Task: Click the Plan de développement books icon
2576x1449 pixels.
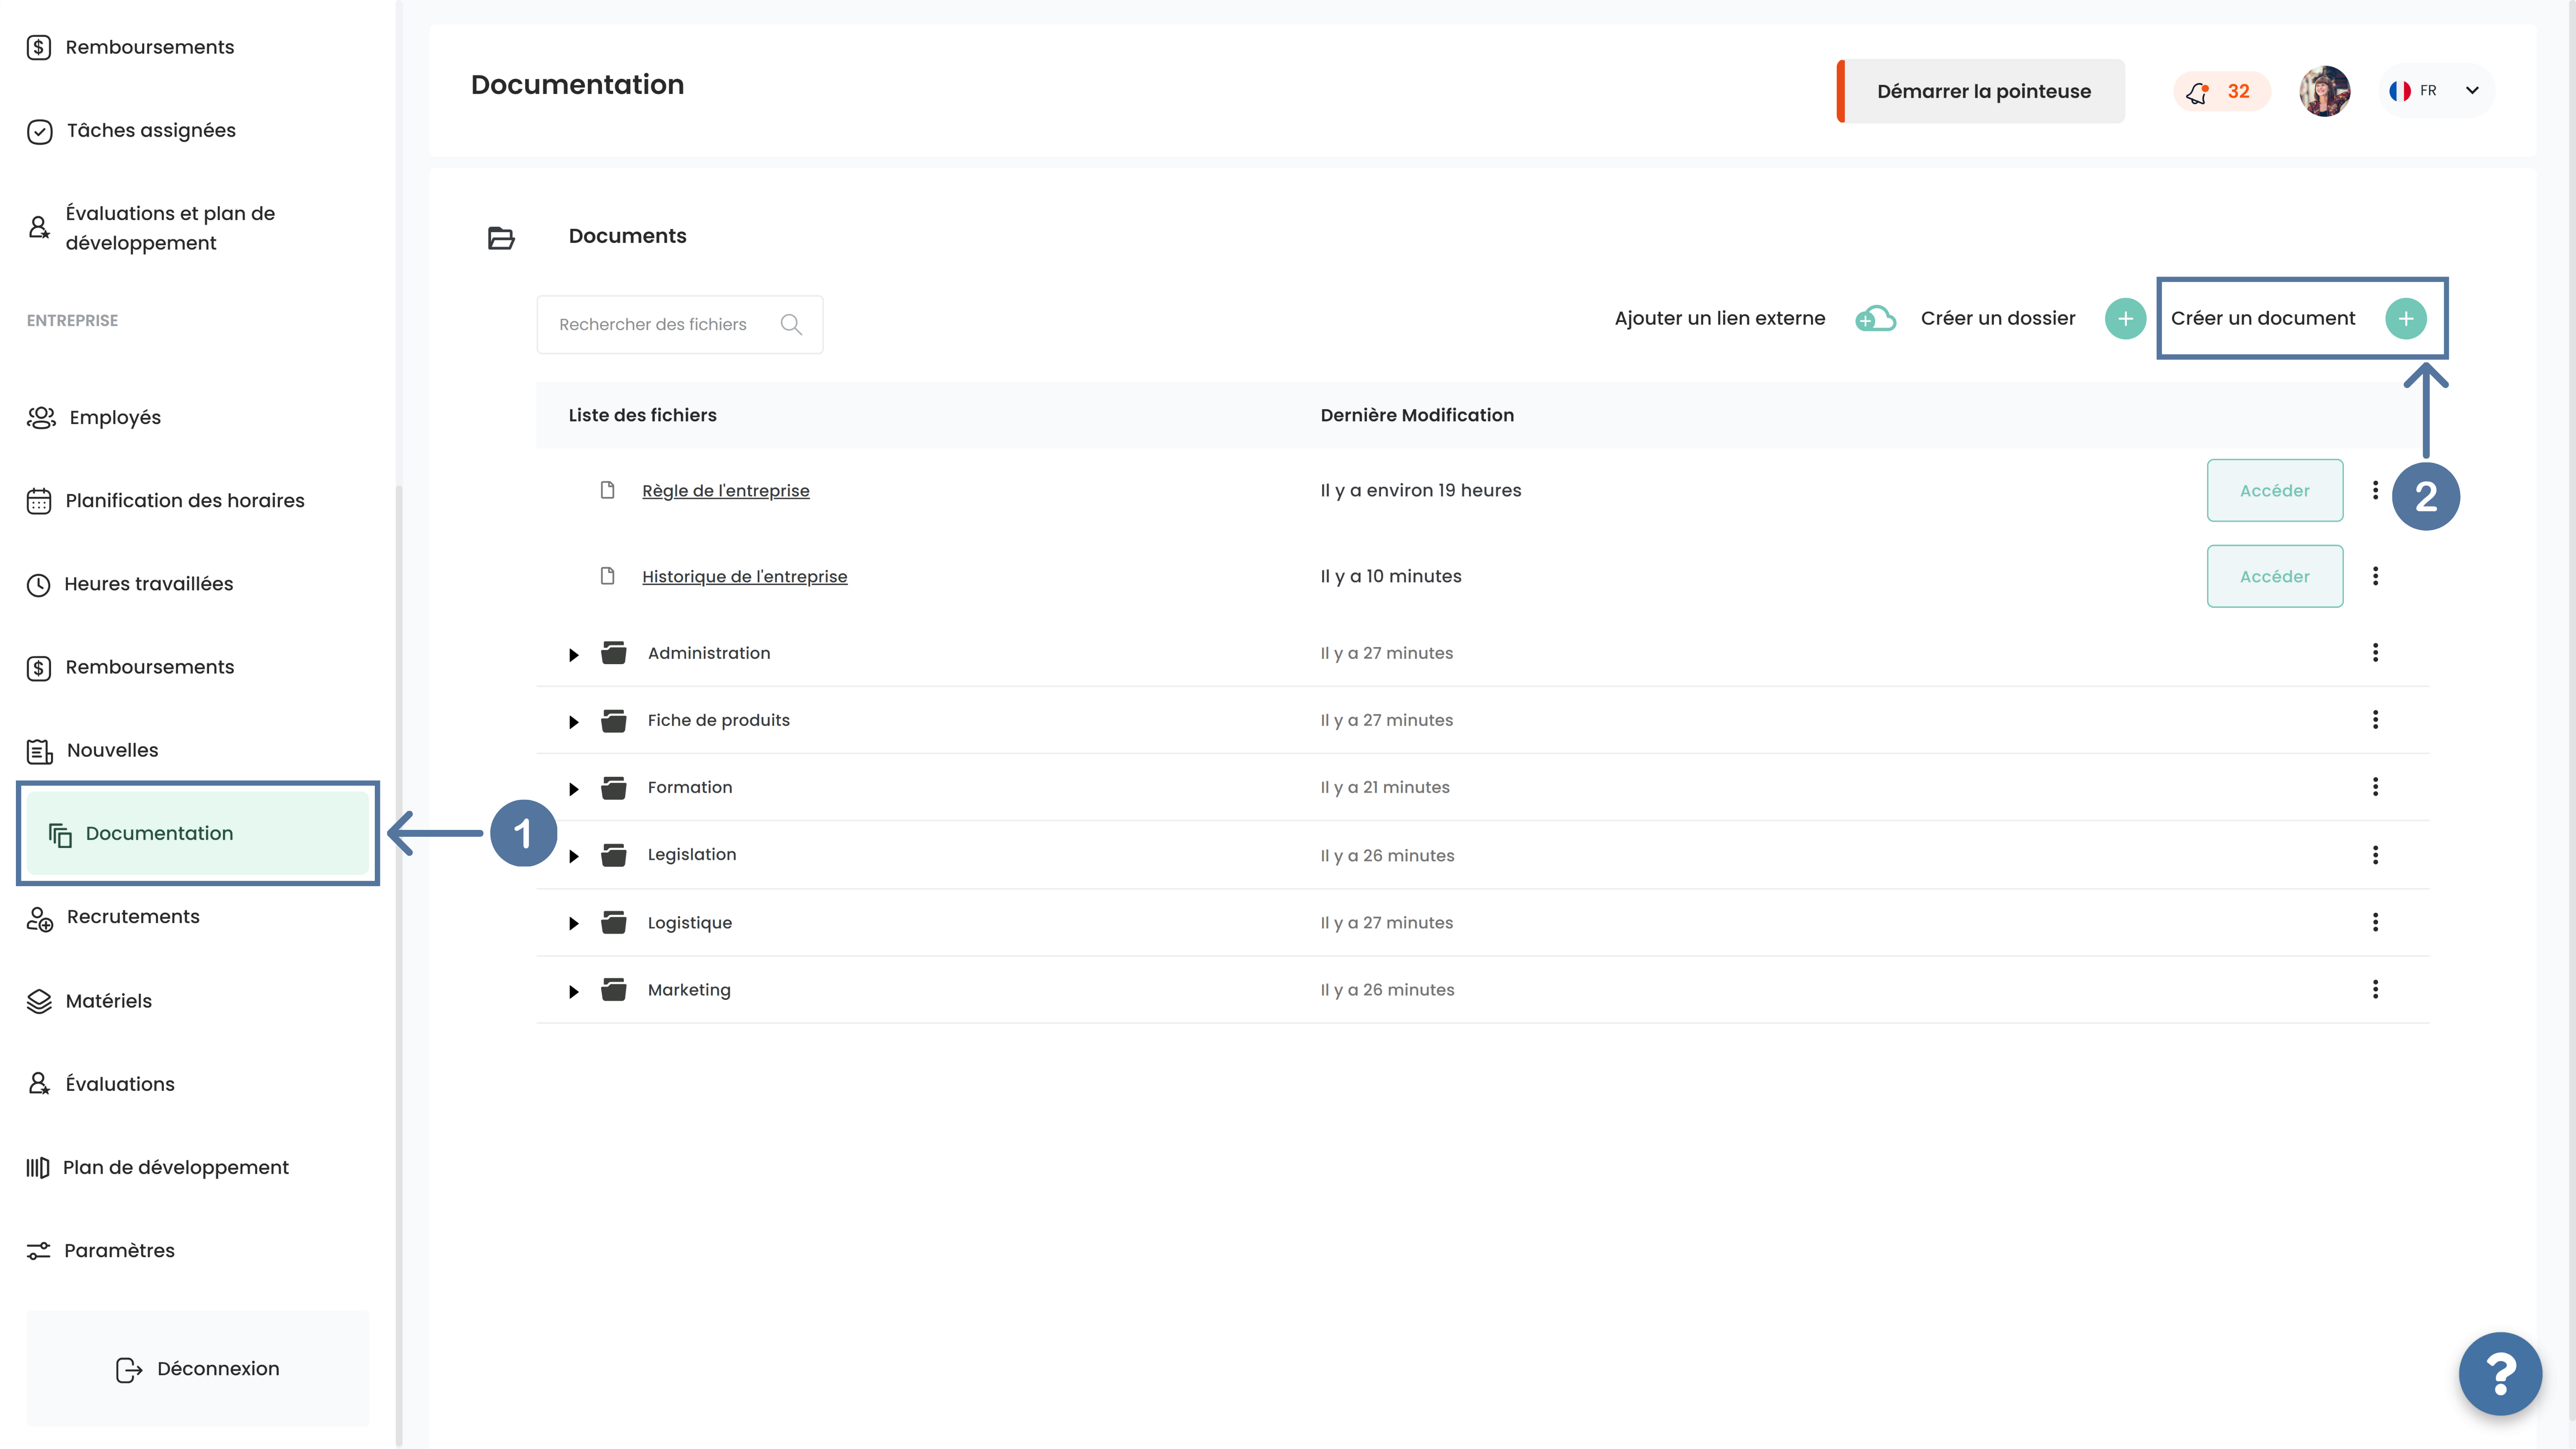Action: (38, 1167)
